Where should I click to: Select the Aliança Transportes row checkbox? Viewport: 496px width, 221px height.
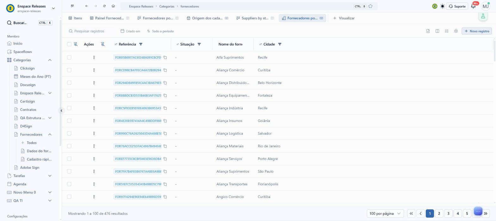tap(69, 184)
